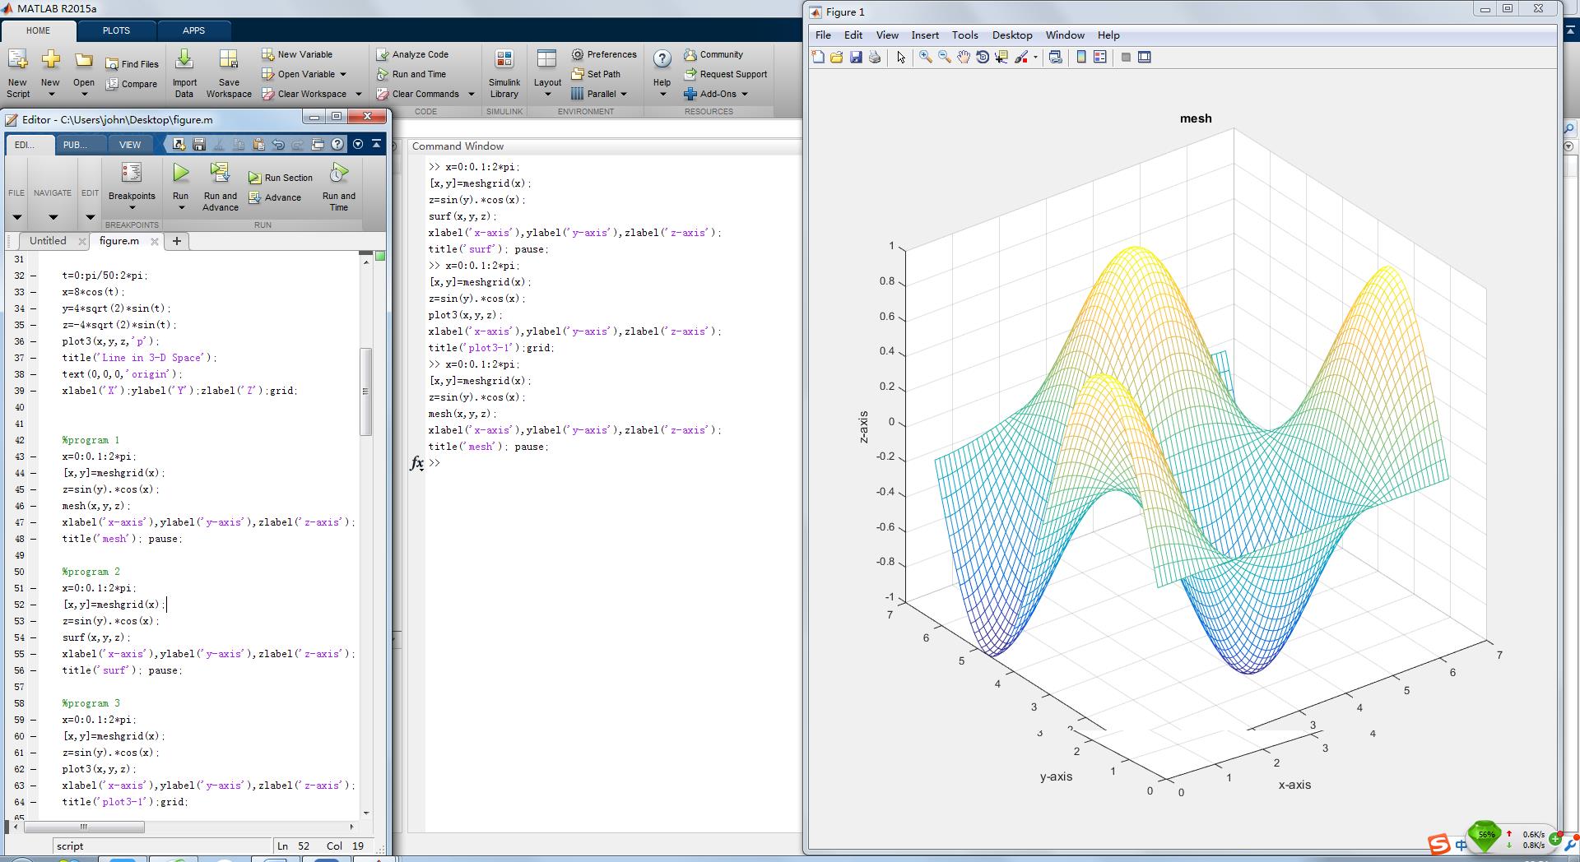Click Save Workspace in HOME ribbon
1580x862 pixels.
pyautogui.click(x=229, y=74)
